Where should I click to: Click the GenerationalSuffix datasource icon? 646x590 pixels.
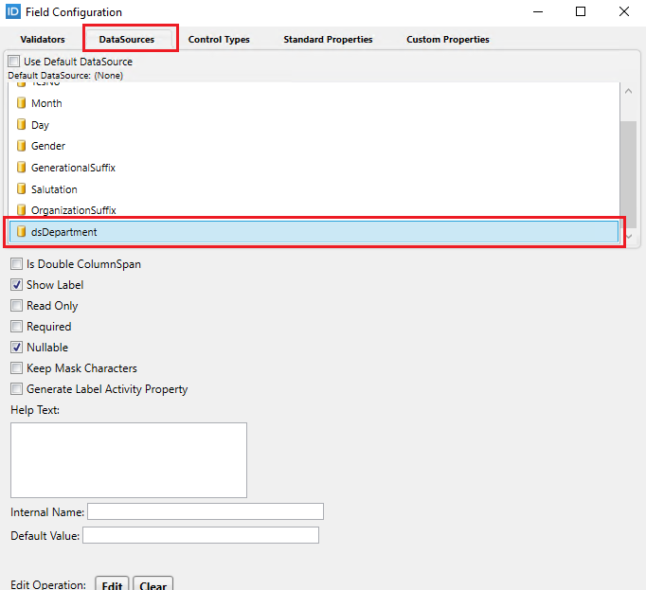(21, 167)
